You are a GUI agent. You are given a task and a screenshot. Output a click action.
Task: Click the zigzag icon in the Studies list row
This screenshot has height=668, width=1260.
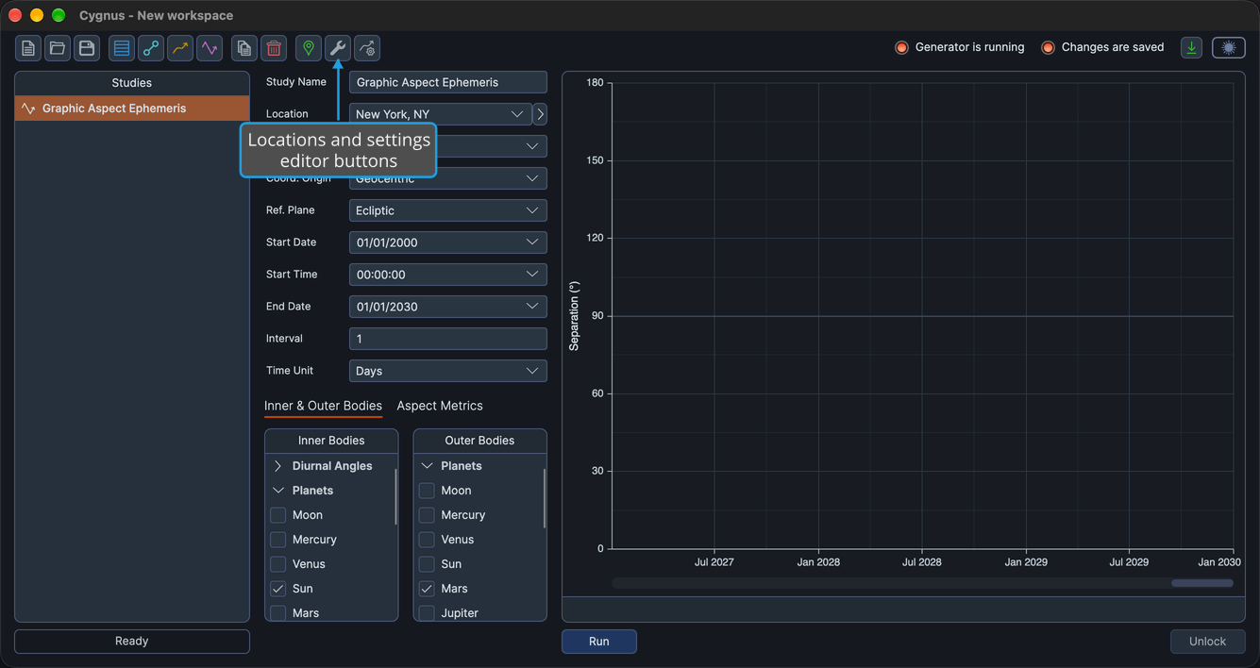28,109
